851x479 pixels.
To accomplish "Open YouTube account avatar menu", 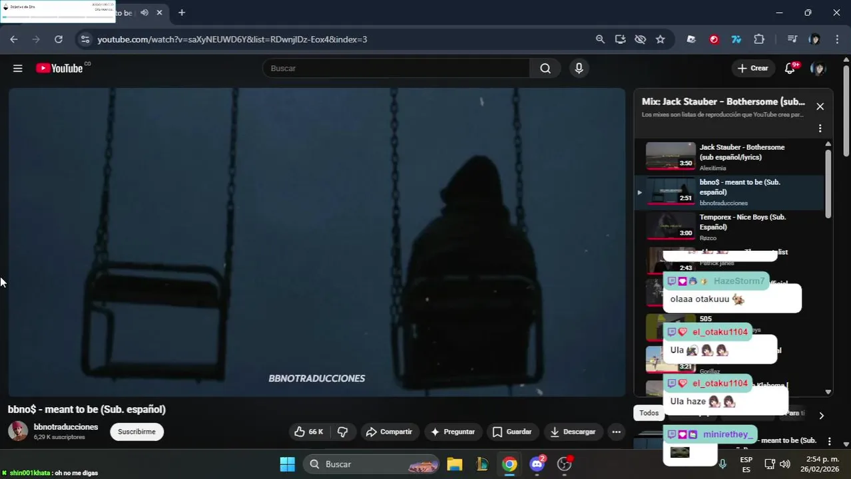I will click(818, 68).
